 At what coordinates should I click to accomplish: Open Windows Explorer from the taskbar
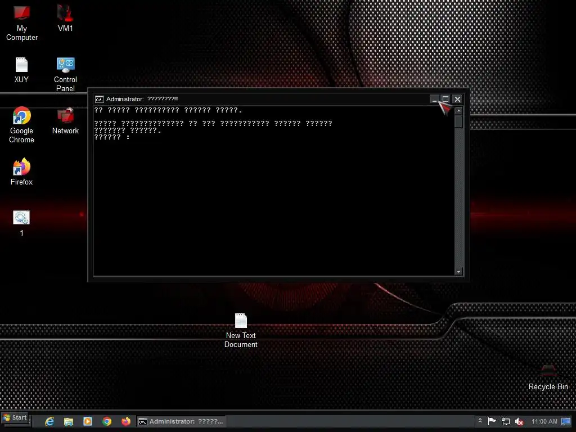[68, 421]
